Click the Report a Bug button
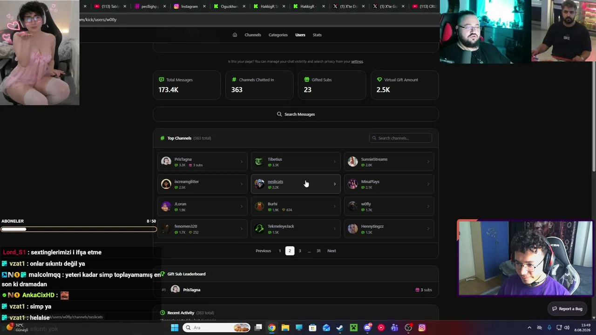596x335 pixels. (x=567, y=308)
